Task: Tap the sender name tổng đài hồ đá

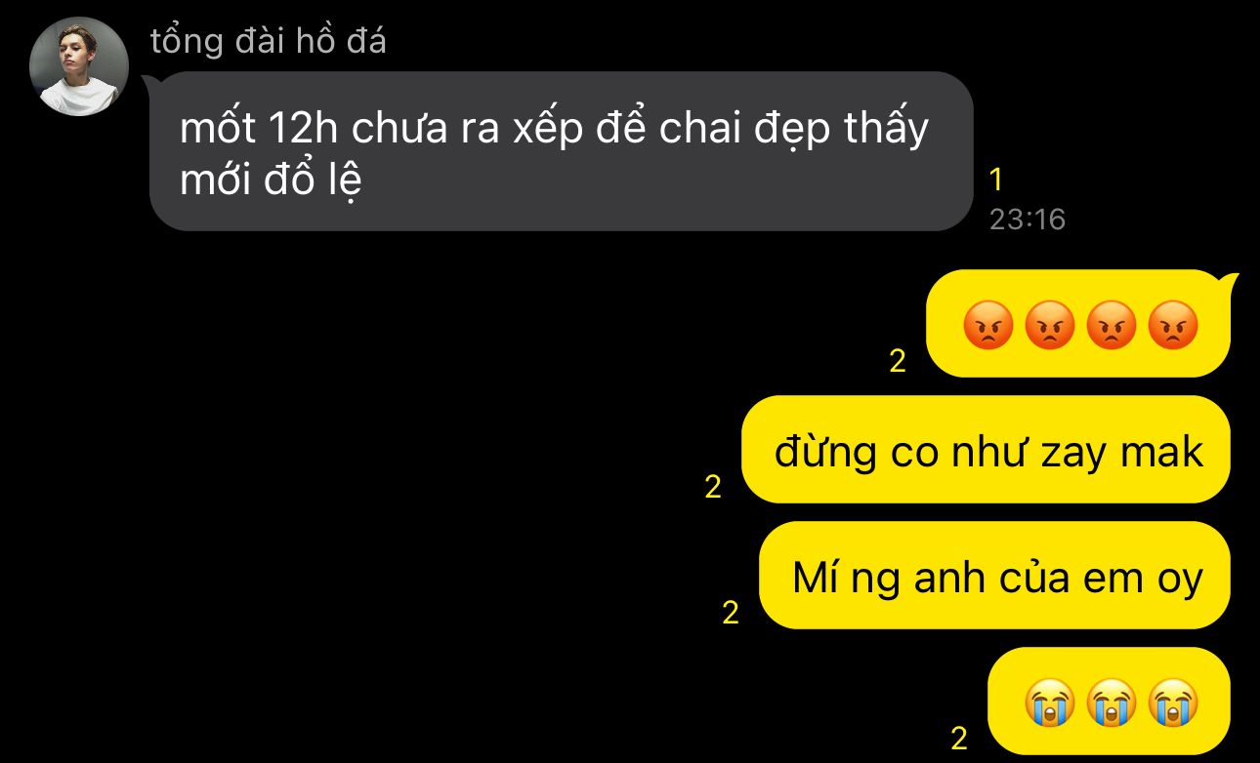Action: [x=269, y=41]
